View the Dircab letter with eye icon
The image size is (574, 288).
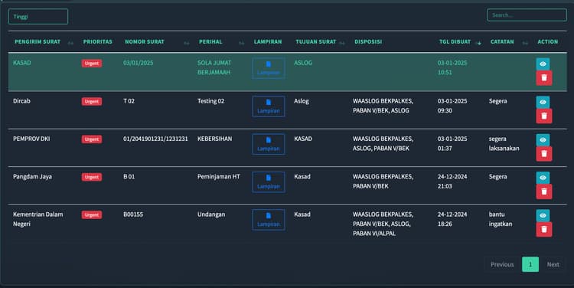pyautogui.click(x=543, y=102)
